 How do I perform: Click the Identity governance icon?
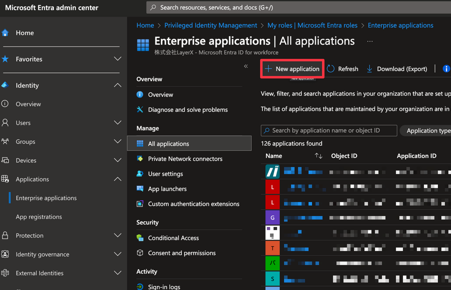click(x=5, y=254)
